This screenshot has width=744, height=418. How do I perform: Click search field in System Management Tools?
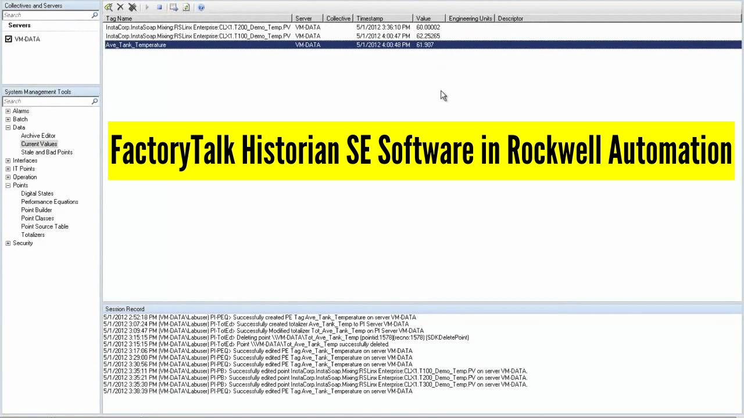click(46, 101)
